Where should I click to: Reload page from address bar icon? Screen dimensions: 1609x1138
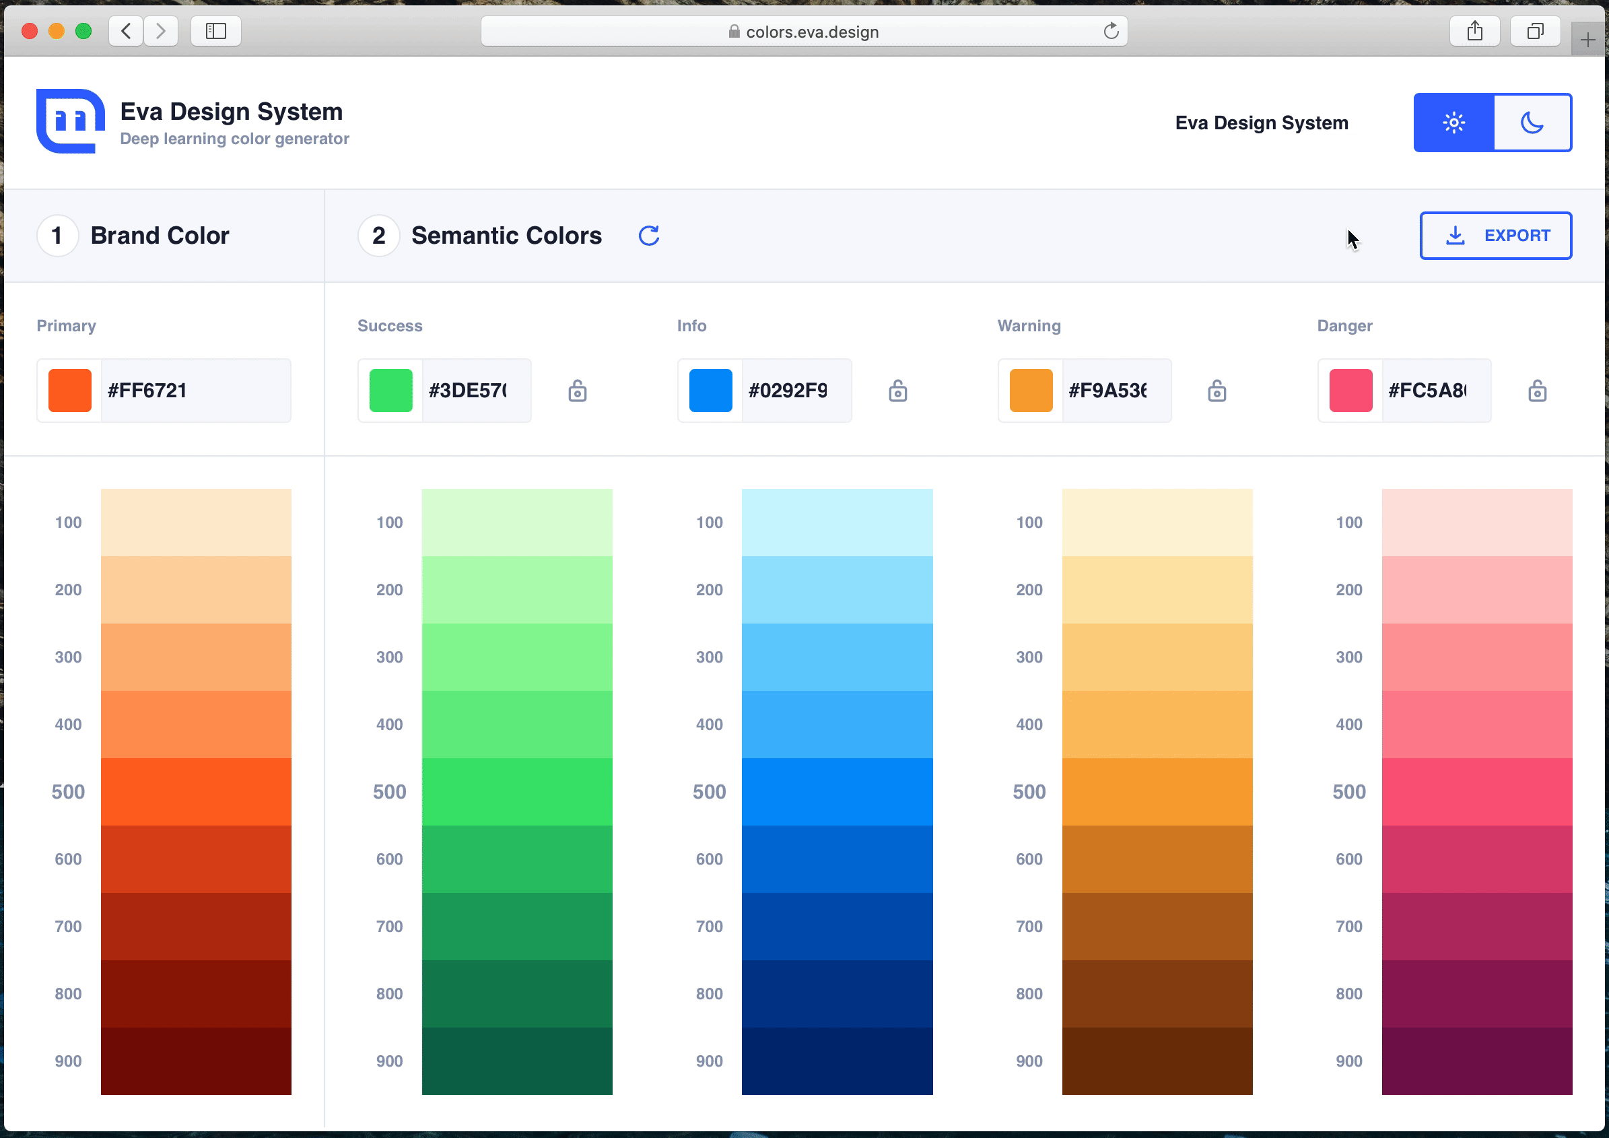(x=1111, y=31)
